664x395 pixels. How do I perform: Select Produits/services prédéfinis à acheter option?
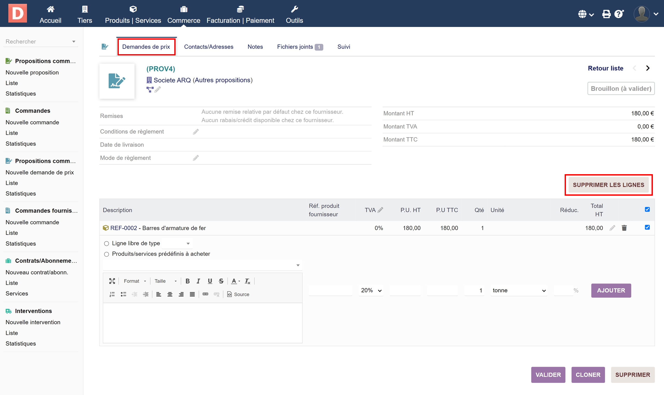point(107,254)
